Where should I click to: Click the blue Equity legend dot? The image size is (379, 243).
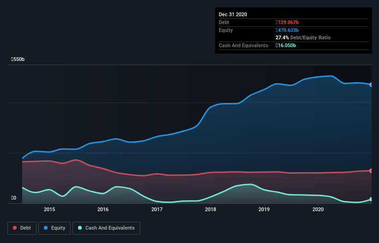click(46, 228)
